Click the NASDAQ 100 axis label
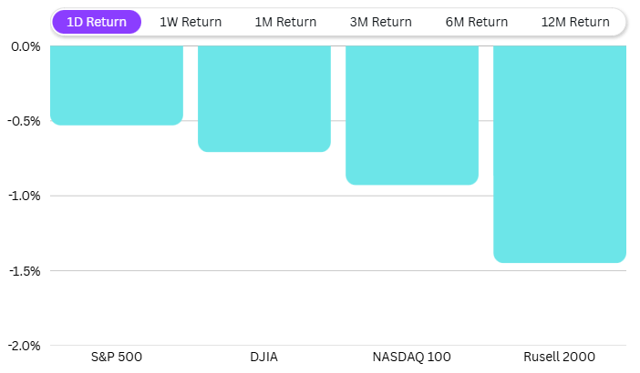640x373 pixels. point(412,356)
